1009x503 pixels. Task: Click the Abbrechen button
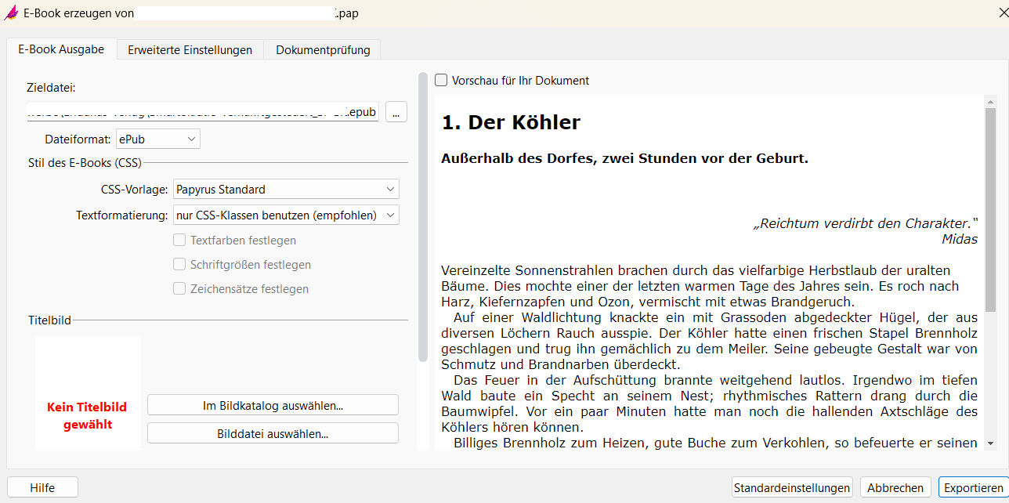895,487
